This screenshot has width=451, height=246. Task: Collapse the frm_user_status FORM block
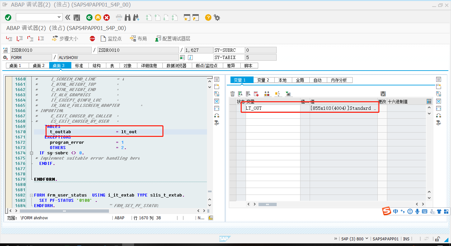[x=31, y=195]
